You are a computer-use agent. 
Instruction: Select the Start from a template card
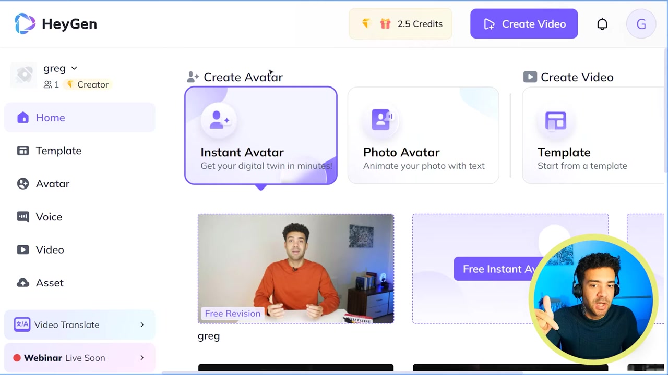coord(593,135)
